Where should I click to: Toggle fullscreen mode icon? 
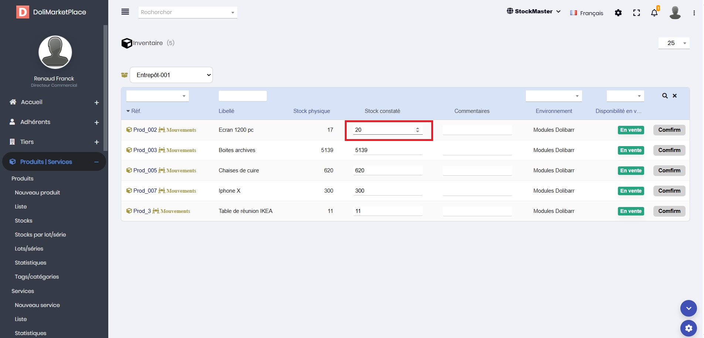point(636,13)
